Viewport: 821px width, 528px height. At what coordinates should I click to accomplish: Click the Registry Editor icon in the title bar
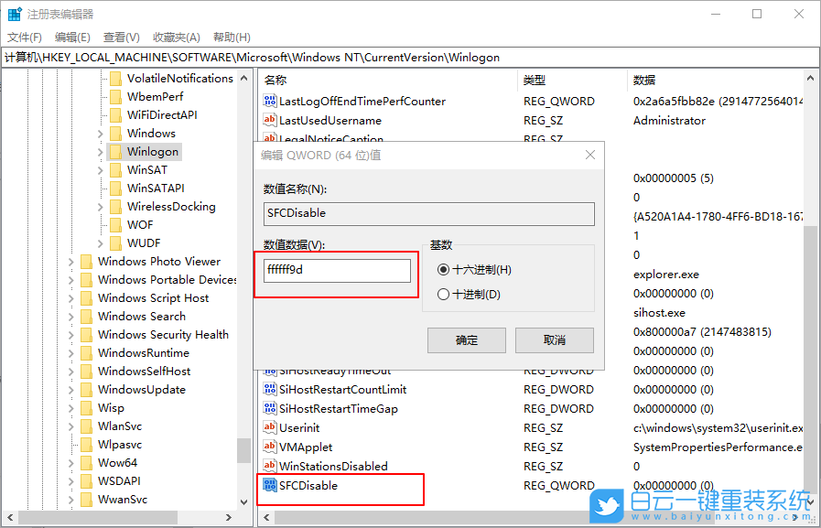[13, 12]
